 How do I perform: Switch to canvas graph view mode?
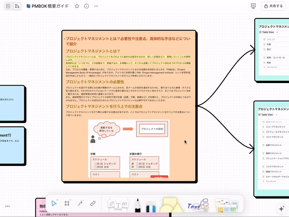tap(17, 6)
